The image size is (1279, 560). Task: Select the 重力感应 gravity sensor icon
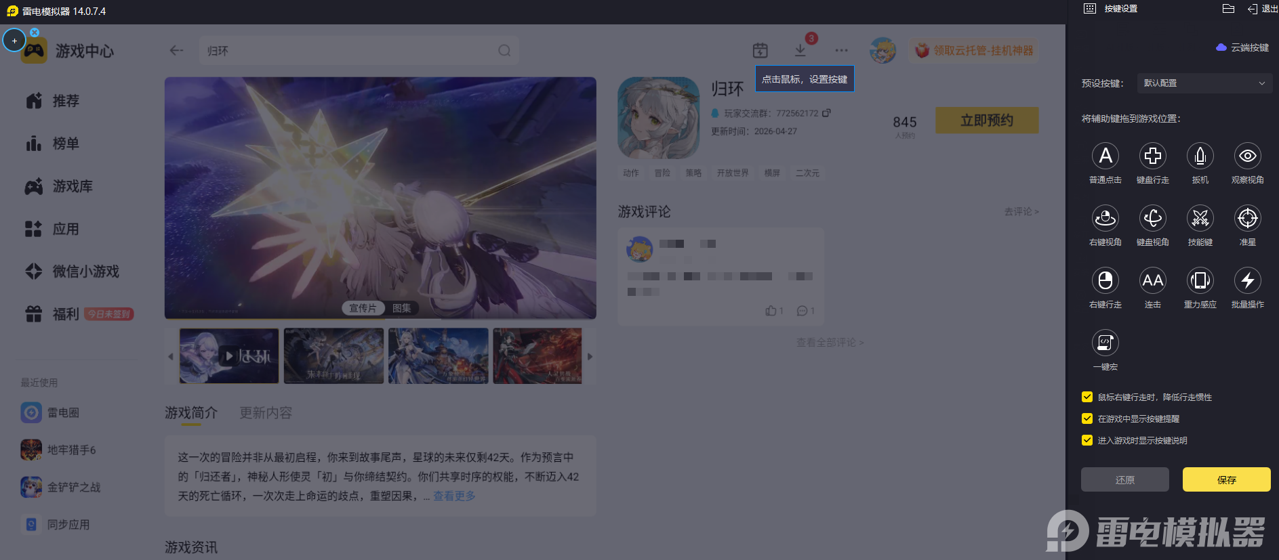click(1200, 281)
